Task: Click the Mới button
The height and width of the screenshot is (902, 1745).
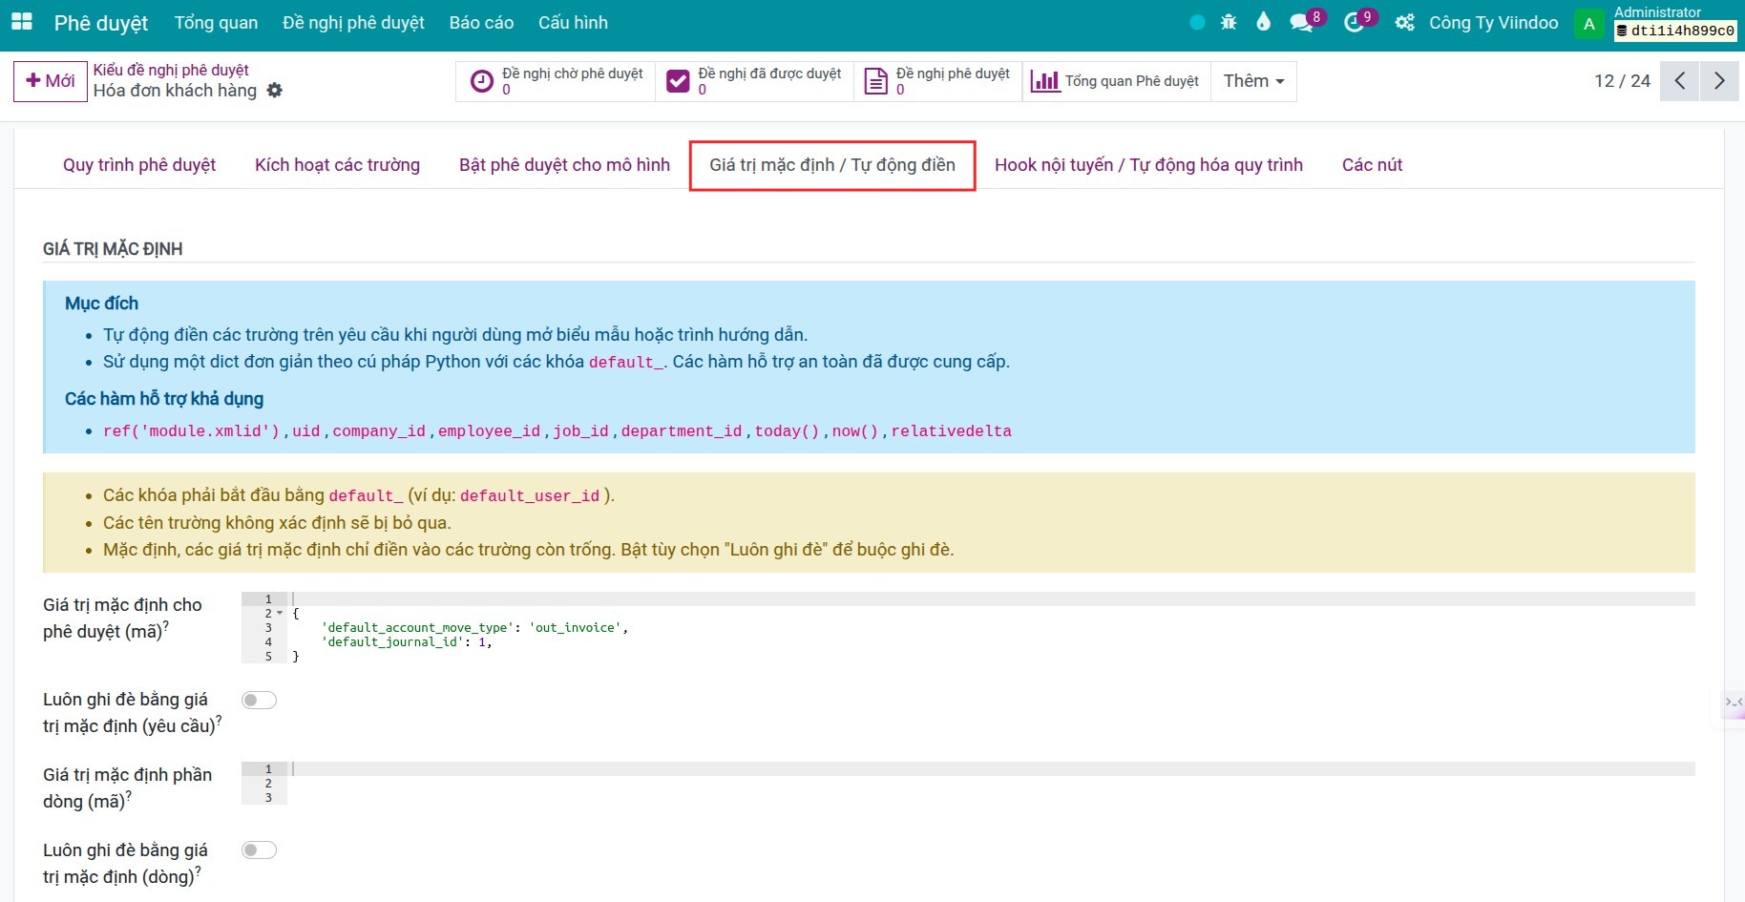Action: point(51,81)
